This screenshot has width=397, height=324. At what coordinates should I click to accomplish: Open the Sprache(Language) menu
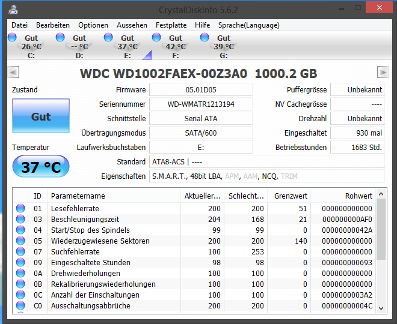[248, 25]
